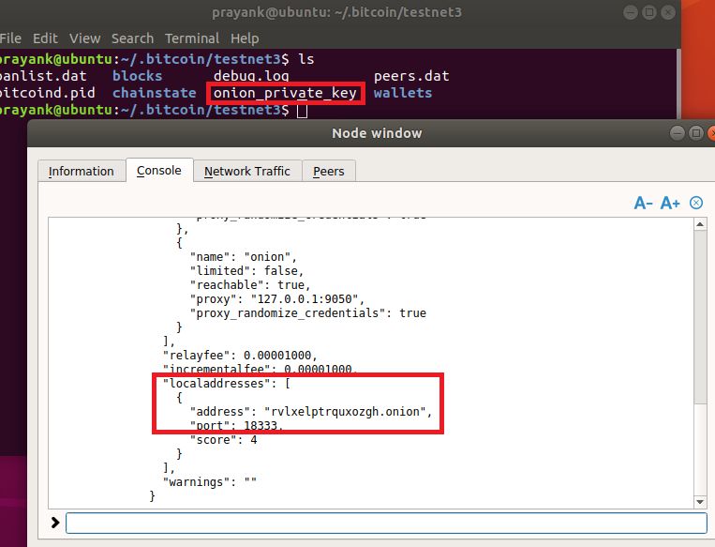The width and height of the screenshot is (715, 547).
Task: Select the Console tab
Action: coord(159,171)
